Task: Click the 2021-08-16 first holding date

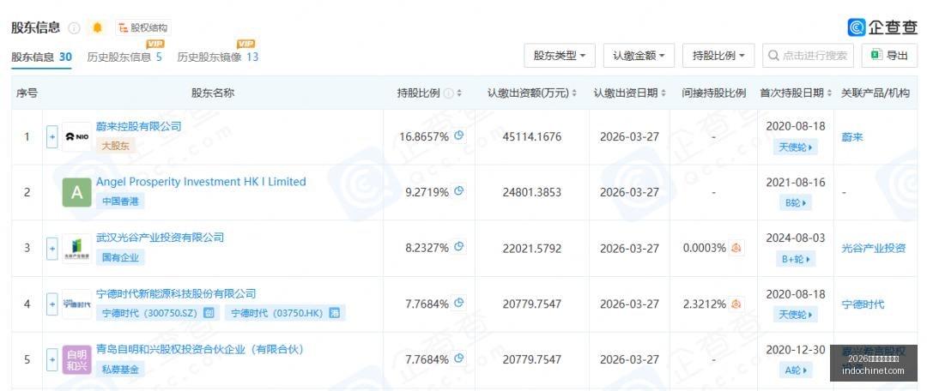Action: 795,182
